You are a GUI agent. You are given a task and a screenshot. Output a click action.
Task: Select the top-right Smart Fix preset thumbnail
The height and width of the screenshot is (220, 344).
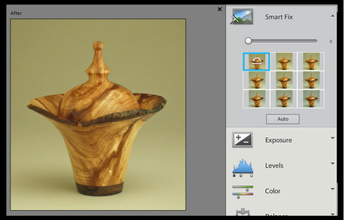tap(311, 61)
